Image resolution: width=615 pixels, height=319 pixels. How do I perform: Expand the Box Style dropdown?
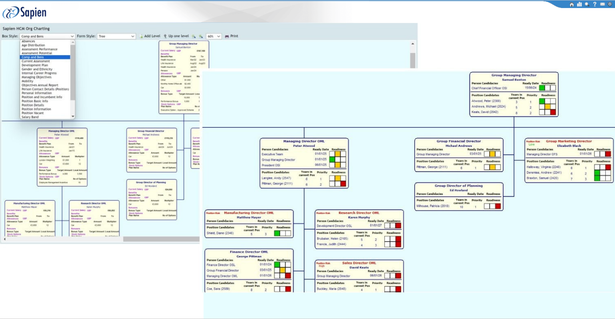pos(48,37)
